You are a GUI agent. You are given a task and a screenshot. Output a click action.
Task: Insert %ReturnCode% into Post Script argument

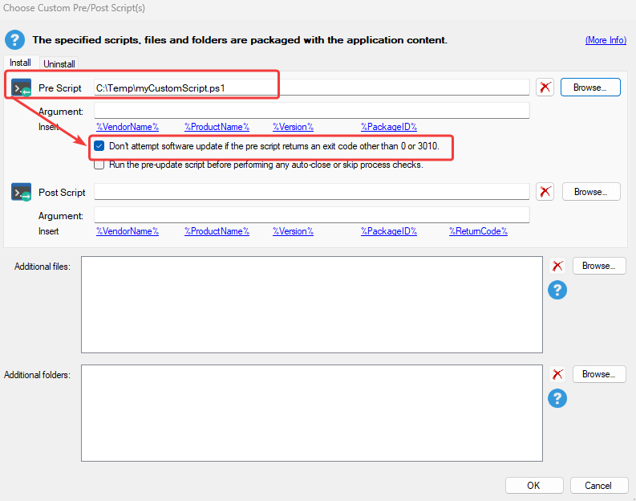pyautogui.click(x=478, y=231)
